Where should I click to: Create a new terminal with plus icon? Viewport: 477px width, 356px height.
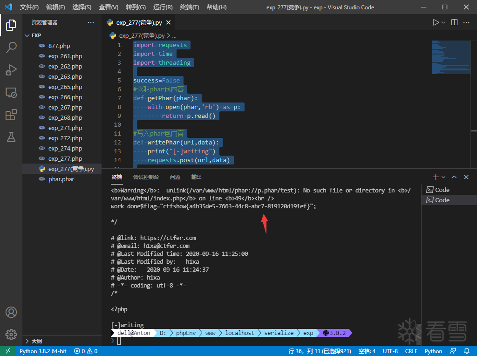[436, 177]
